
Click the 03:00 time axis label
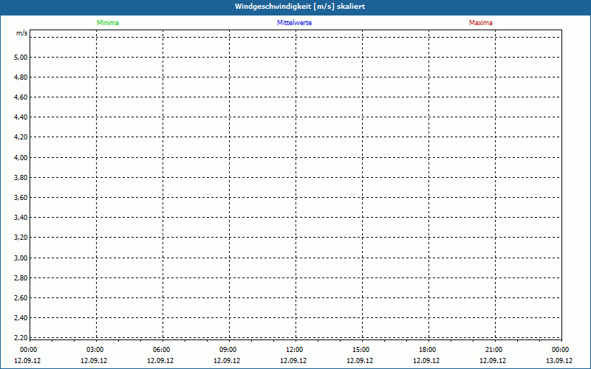(95, 350)
